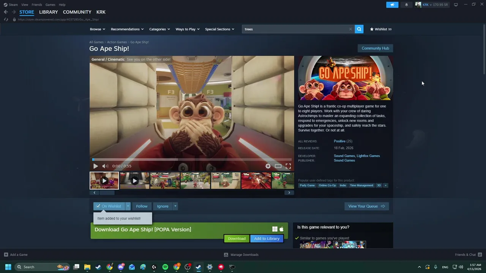
Task: Click the media strip horizontal scrollbar
Action: [107, 193]
